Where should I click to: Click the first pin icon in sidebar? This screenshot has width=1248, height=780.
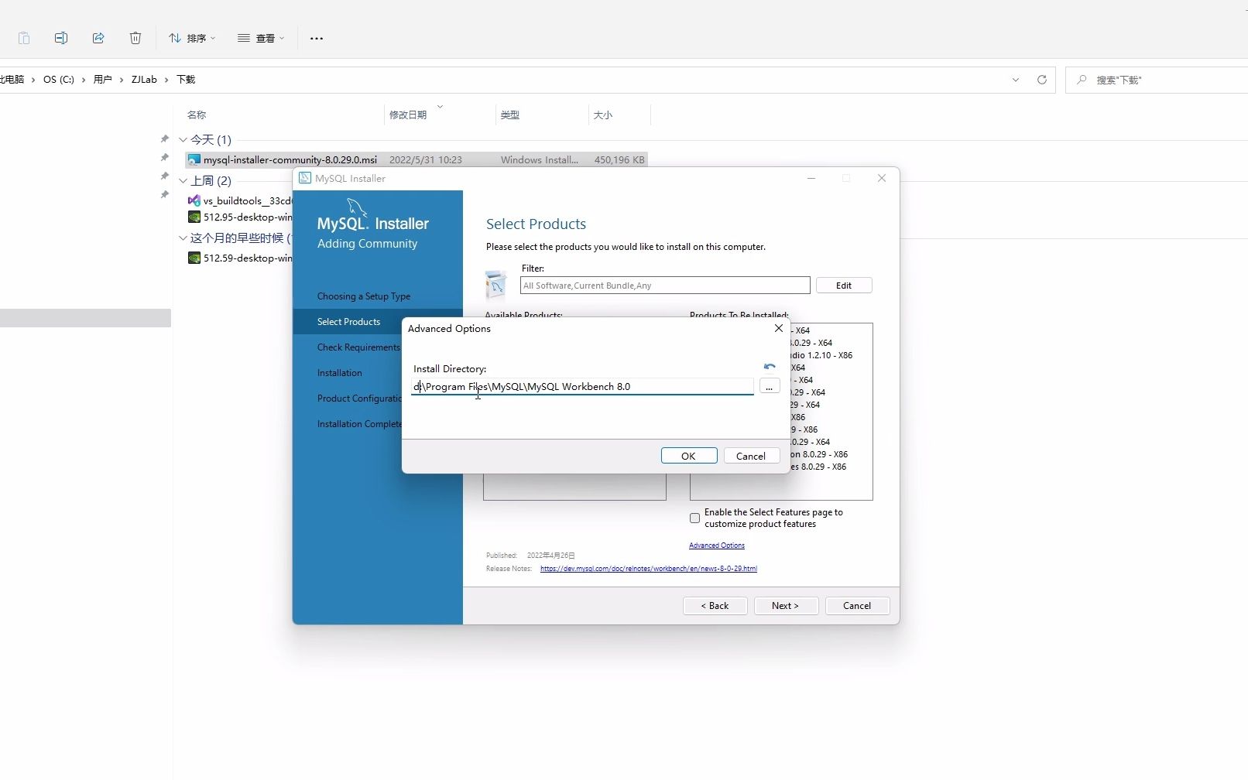164,139
